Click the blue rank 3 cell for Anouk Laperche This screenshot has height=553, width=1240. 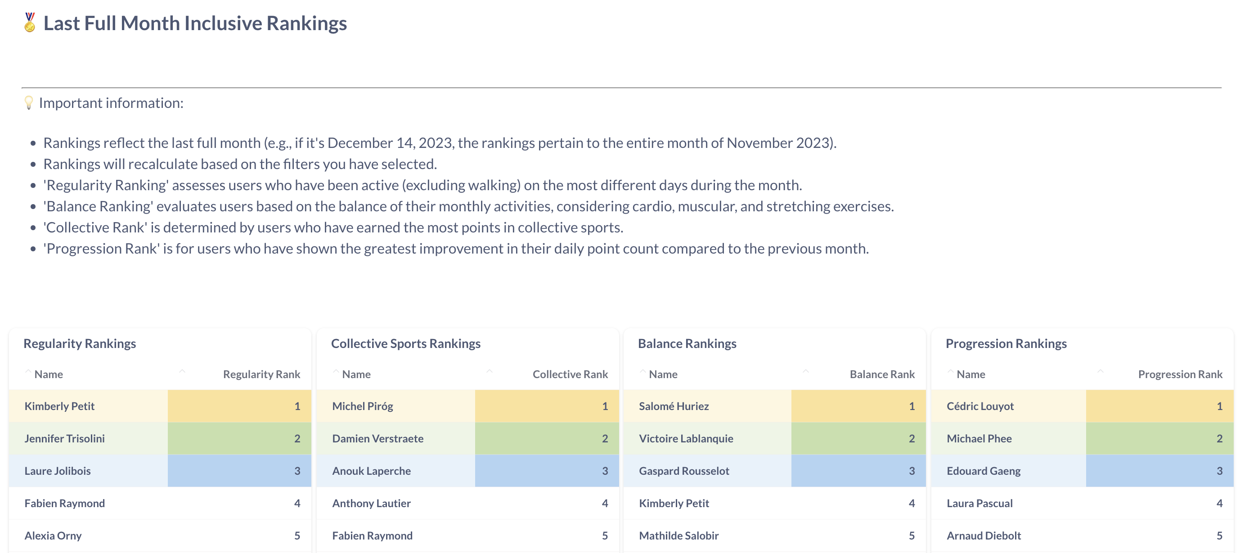[547, 471]
